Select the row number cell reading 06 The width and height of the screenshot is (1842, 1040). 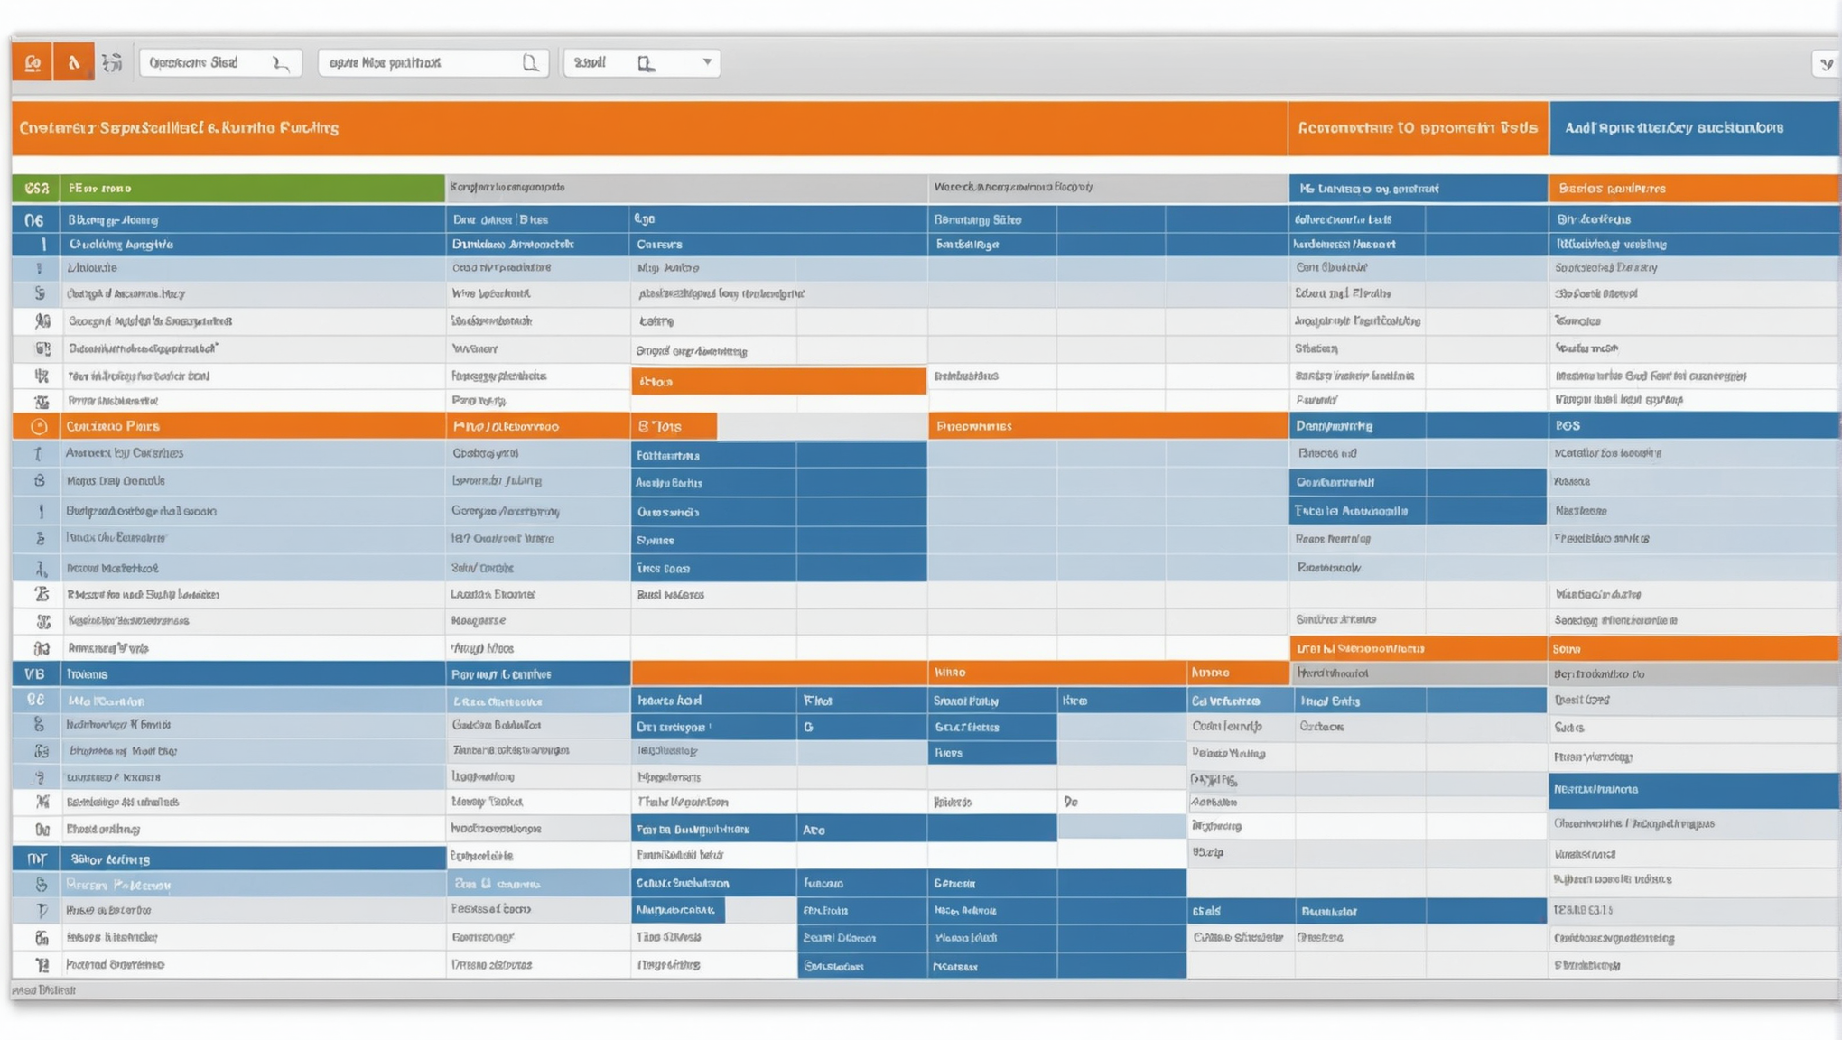(x=35, y=219)
